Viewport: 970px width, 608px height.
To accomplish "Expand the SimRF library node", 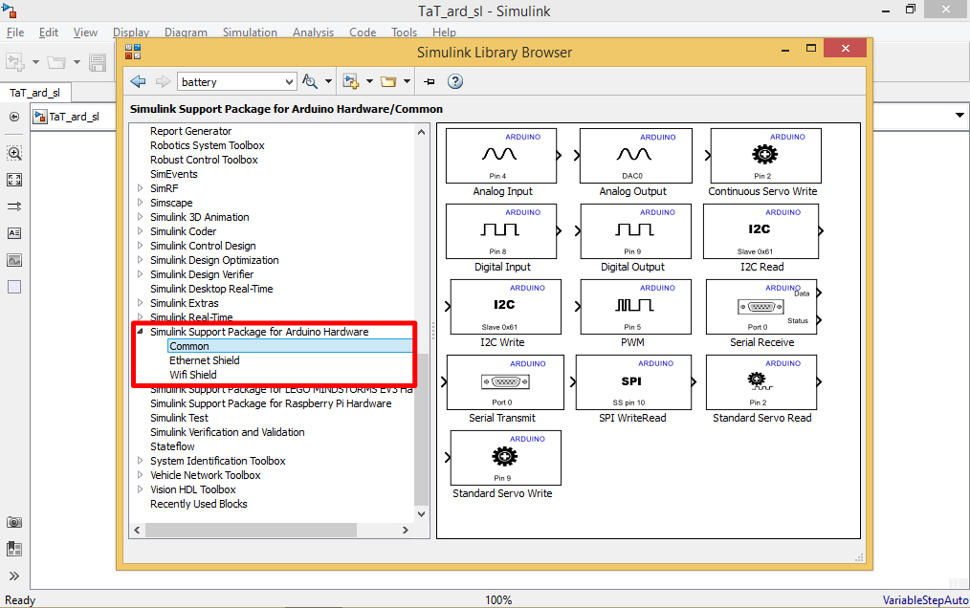I will [140, 188].
